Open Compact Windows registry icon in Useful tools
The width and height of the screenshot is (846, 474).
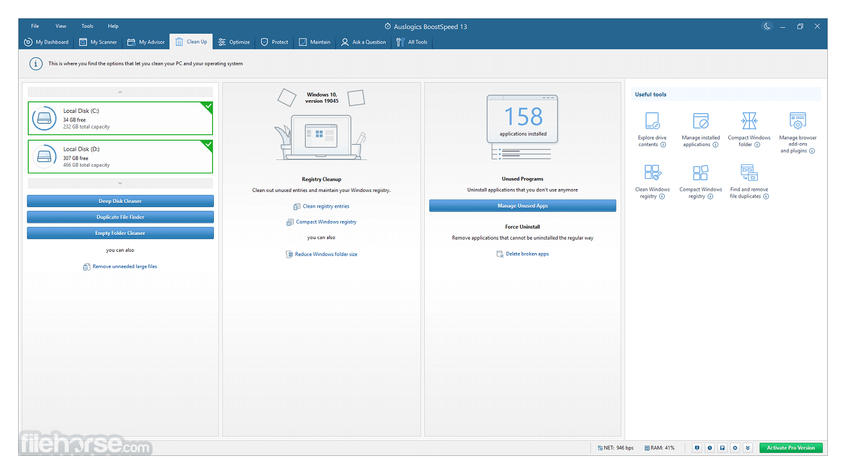(700, 173)
